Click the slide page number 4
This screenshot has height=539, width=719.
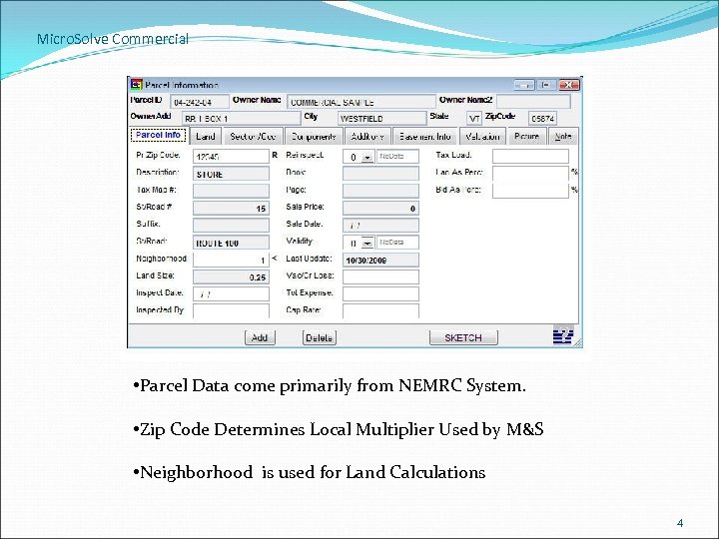tap(680, 523)
